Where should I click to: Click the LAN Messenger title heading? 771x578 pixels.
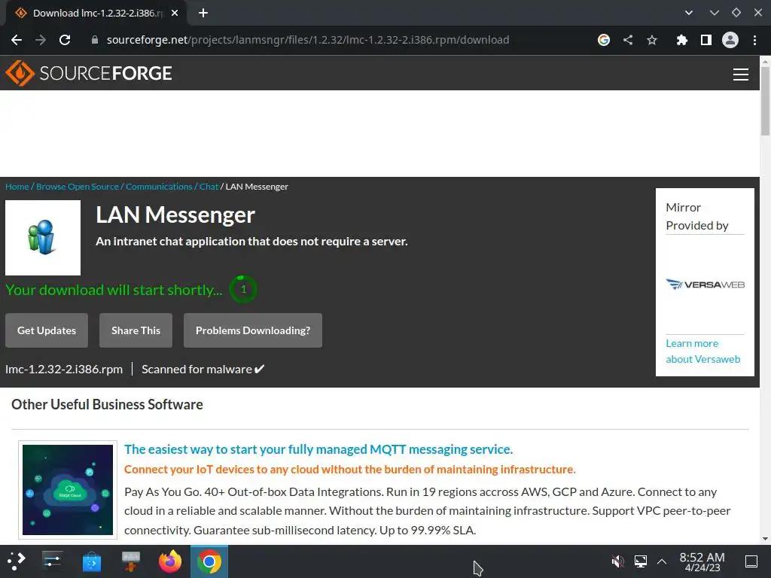[x=175, y=214]
